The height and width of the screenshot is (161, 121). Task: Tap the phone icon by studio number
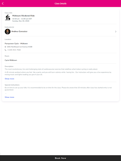coord(5,50)
